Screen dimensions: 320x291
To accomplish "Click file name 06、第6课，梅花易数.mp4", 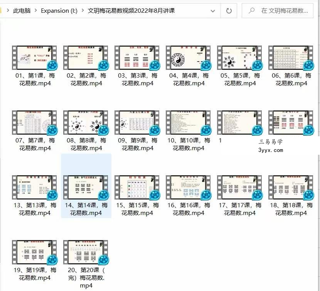I will point(291,80).
